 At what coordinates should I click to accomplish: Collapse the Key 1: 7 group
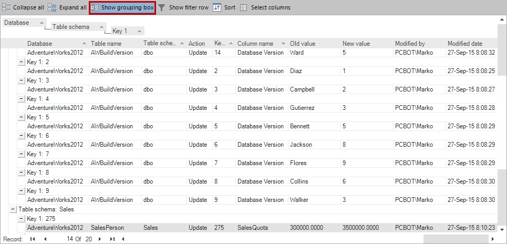[x=21, y=154]
